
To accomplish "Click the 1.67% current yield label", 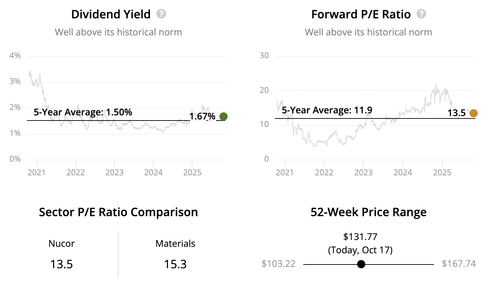I will pos(202,116).
